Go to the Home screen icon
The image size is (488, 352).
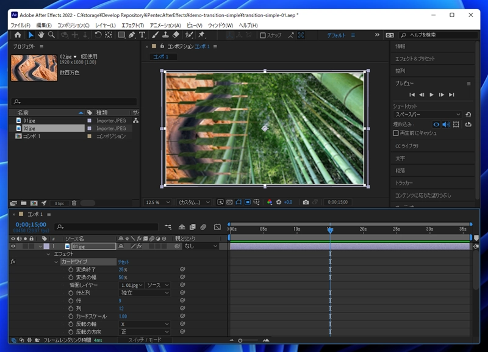[18, 35]
